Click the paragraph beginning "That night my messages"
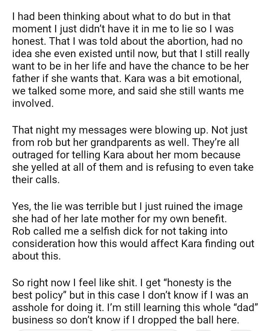 tap(132, 155)
